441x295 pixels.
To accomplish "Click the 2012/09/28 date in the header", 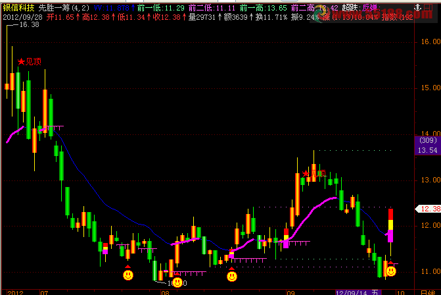I will [x=22, y=17].
